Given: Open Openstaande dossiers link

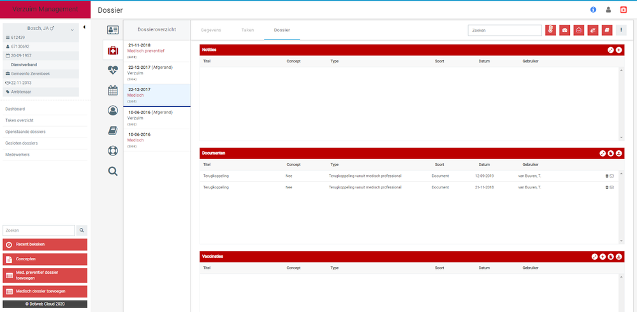Looking at the screenshot, I should click(26, 132).
